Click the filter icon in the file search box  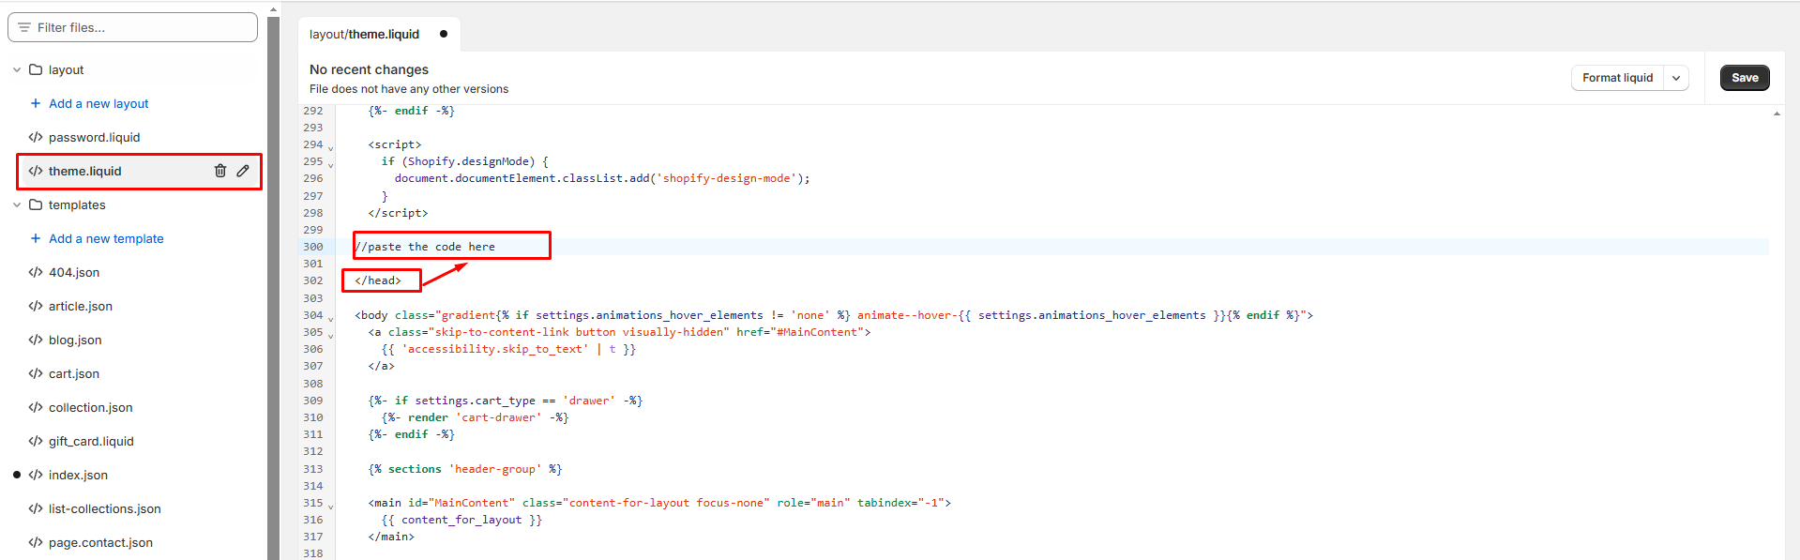pyautogui.click(x=24, y=27)
